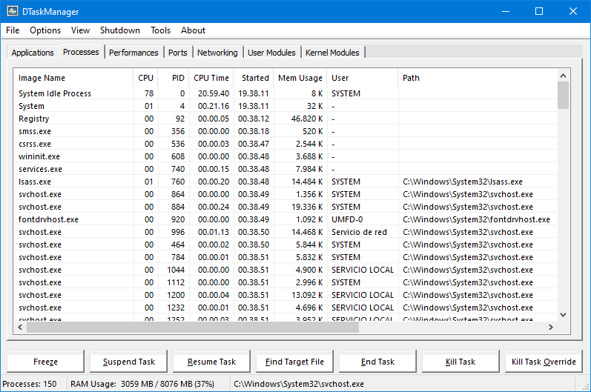Viewport: 591px width, 392px height.
Task: Click the horizontal scrollbar thumb
Action: [x=193, y=328]
